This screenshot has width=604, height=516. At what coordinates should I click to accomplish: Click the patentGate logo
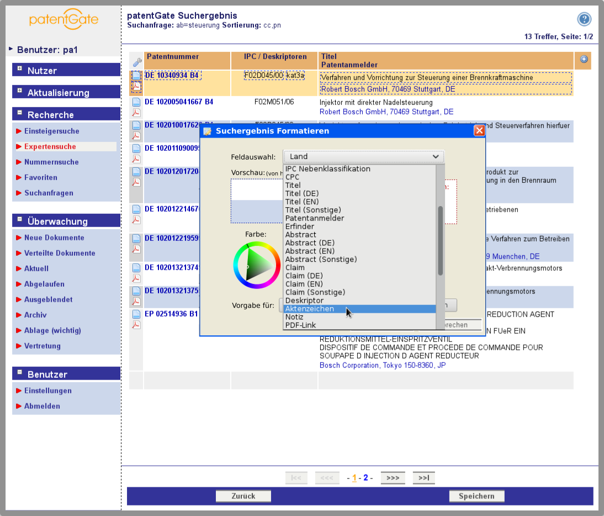tap(64, 19)
